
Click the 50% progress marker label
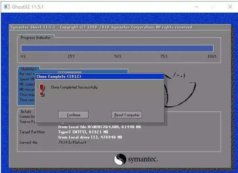coord(118,56)
